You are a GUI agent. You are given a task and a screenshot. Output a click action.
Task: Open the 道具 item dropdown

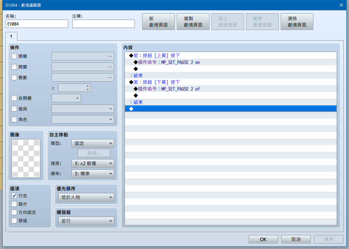point(83,109)
